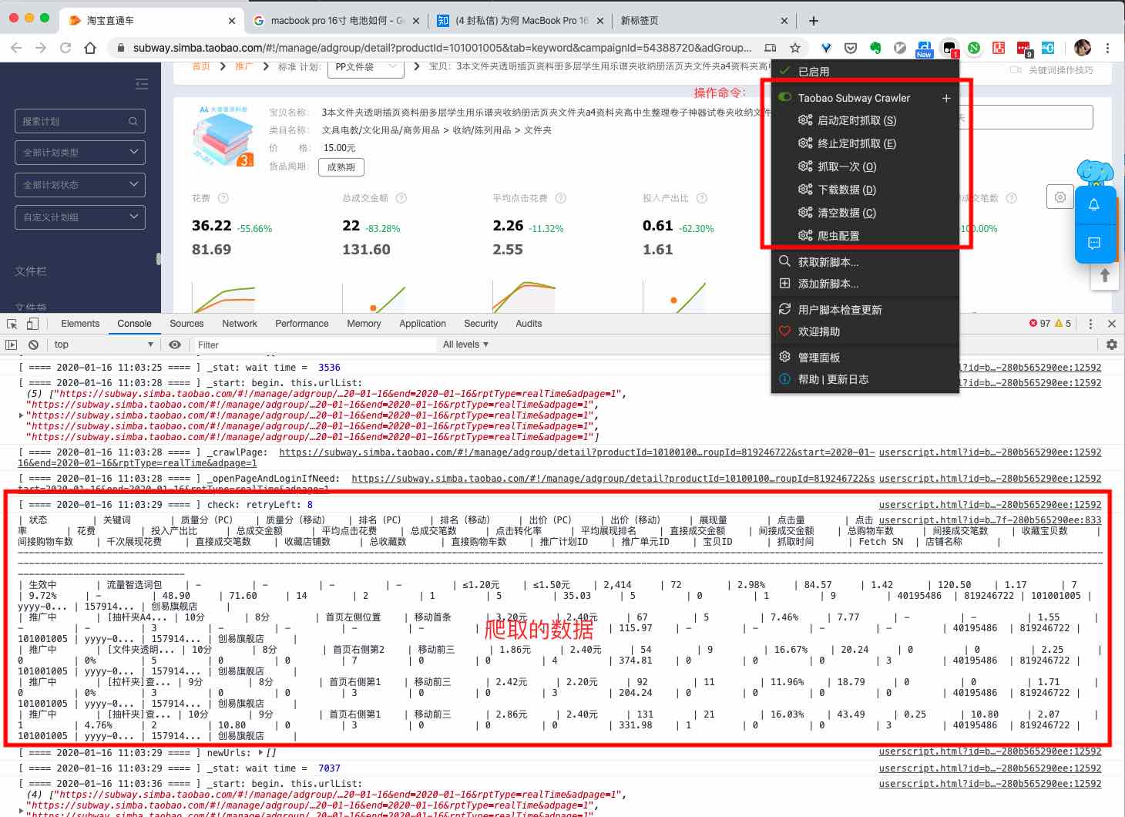This screenshot has width=1125, height=817.
Task: Bookmark this page with the star icon
Action: click(x=795, y=48)
